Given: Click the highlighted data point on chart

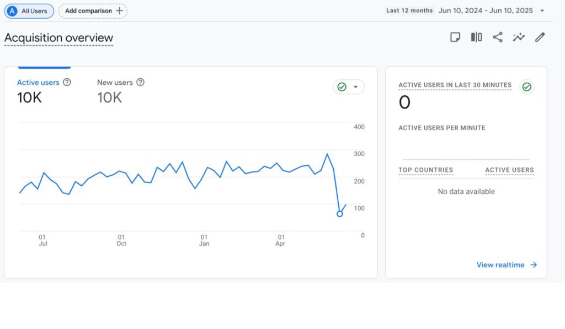Looking at the screenshot, I should coord(339,214).
